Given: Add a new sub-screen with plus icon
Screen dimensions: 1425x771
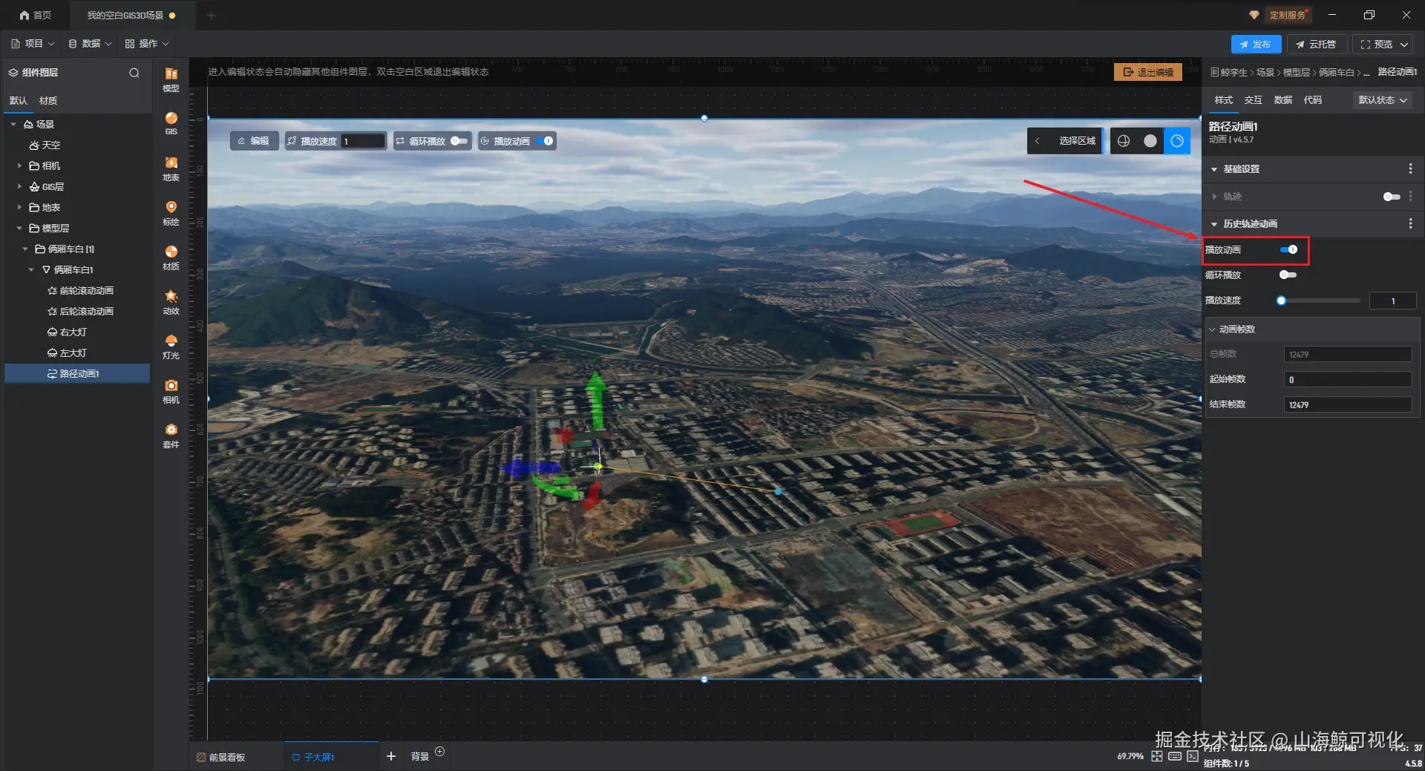Looking at the screenshot, I should pos(391,756).
